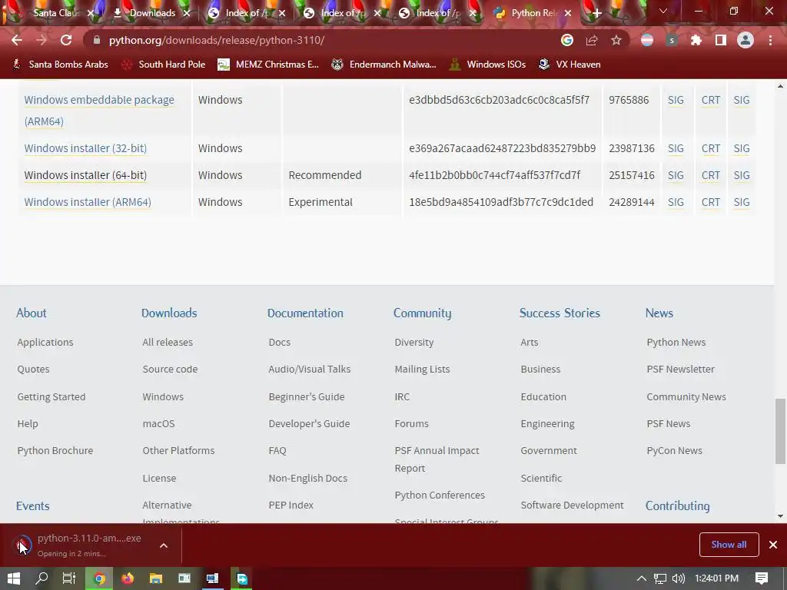Image resolution: width=787 pixels, height=590 pixels.
Task: Open the tab search dropdown arrow
Action: click(663, 11)
